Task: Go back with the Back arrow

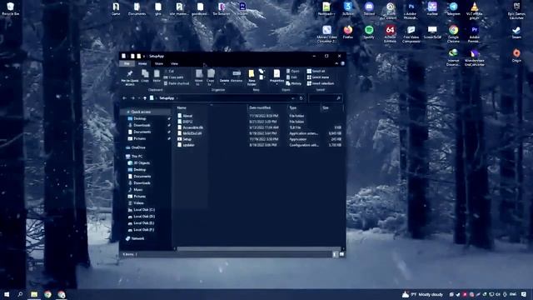Action: pos(124,98)
